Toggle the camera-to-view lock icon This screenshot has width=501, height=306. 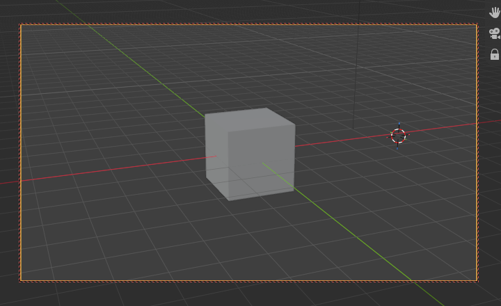[494, 54]
